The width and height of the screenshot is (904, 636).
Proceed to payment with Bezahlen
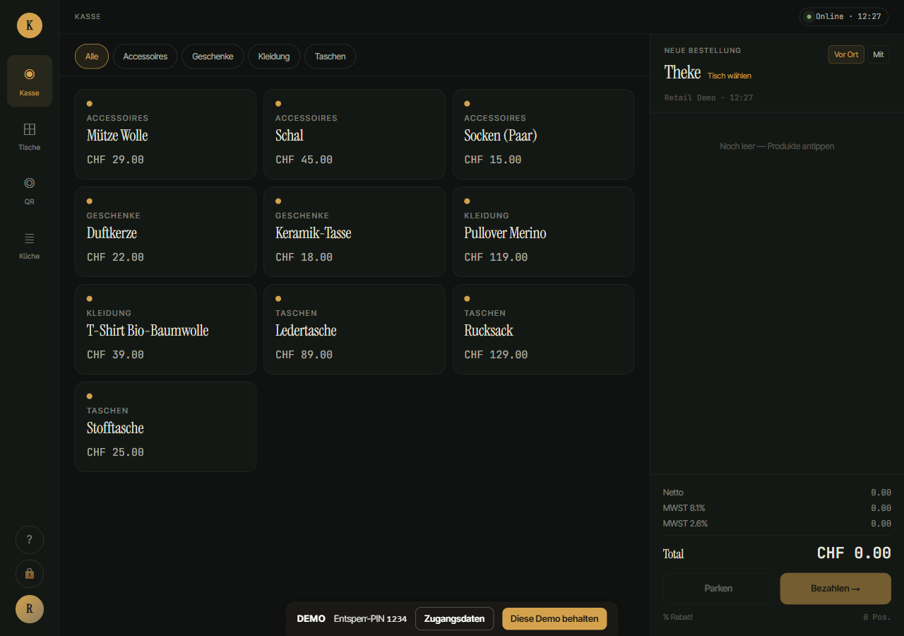(x=835, y=588)
